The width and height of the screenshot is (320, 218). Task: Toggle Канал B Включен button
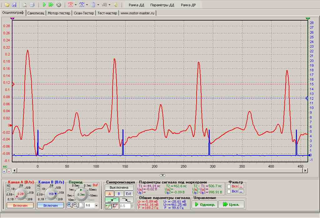(50, 206)
